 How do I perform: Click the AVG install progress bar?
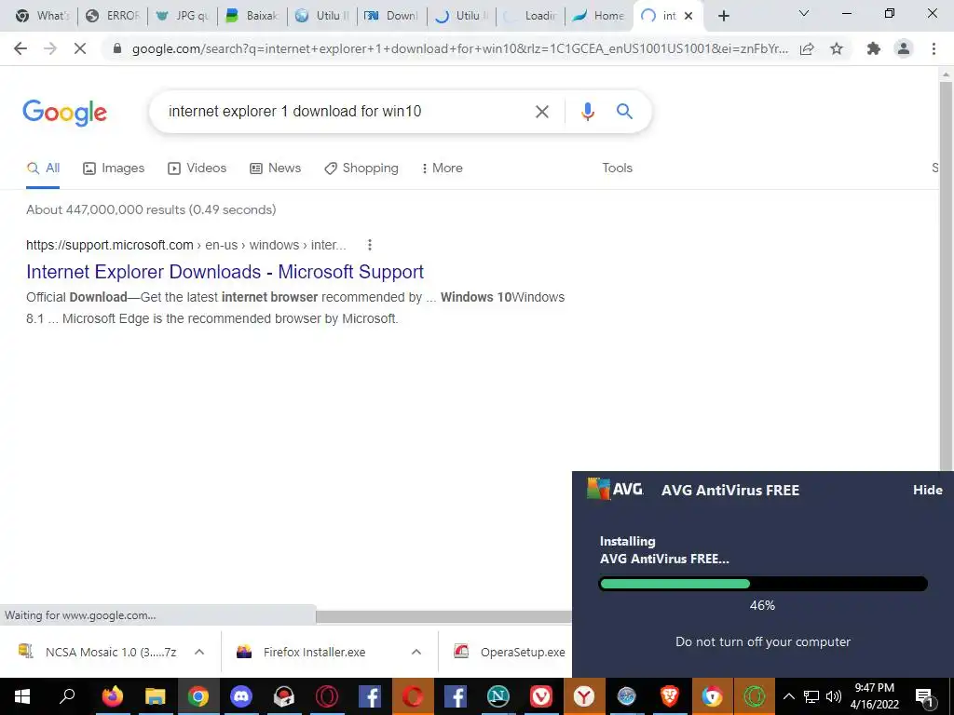click(x=763, y=585)
